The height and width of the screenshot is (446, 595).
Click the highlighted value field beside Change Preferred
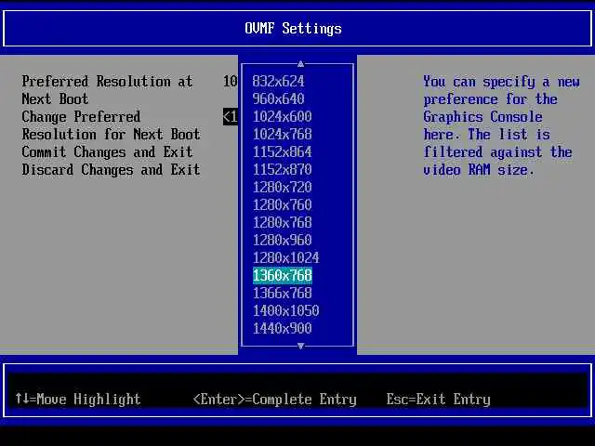coord(231,117)
